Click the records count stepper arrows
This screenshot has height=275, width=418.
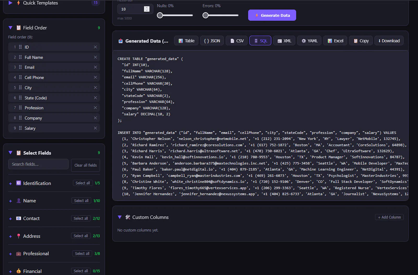point(147,9)
